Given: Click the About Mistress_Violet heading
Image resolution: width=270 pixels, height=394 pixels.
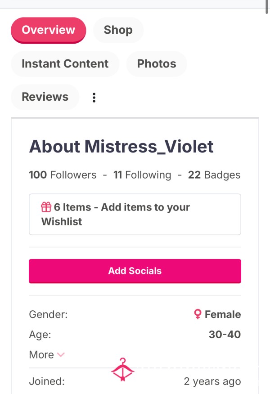Looking at the screenshot, I should tap(121, 147).
